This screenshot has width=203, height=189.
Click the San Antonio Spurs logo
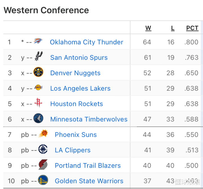pos(38,57)
